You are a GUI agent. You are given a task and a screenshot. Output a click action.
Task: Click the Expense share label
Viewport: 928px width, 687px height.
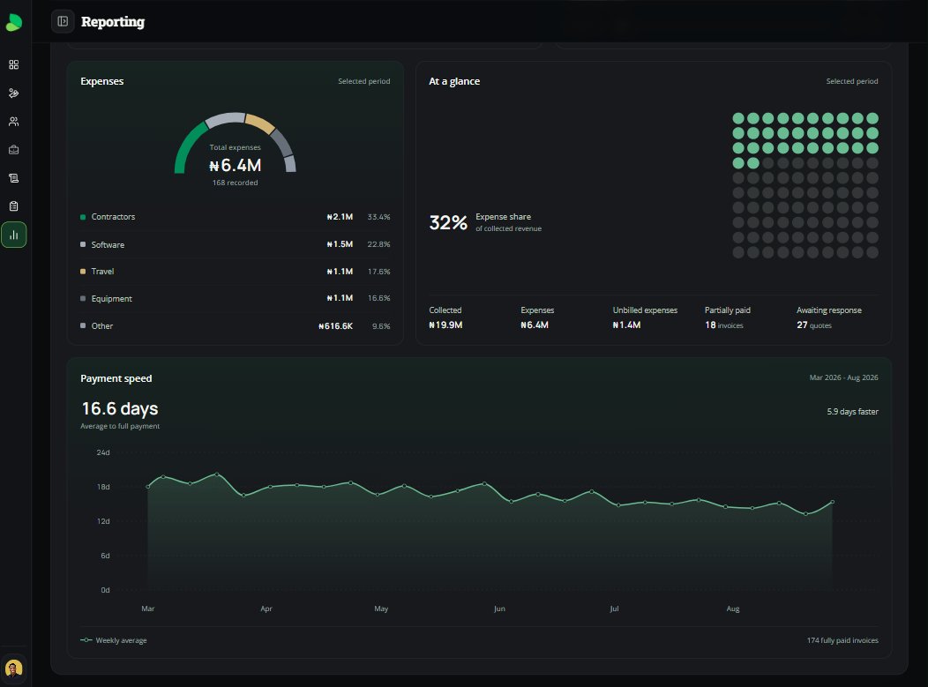coord(503,217)
